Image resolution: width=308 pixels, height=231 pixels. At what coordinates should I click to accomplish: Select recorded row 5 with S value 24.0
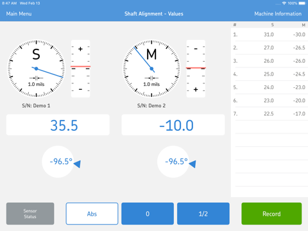point(269,87)
